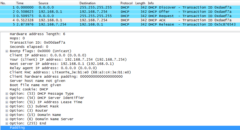
Task: Sort packets by Source column header
Action: (43, 3)
